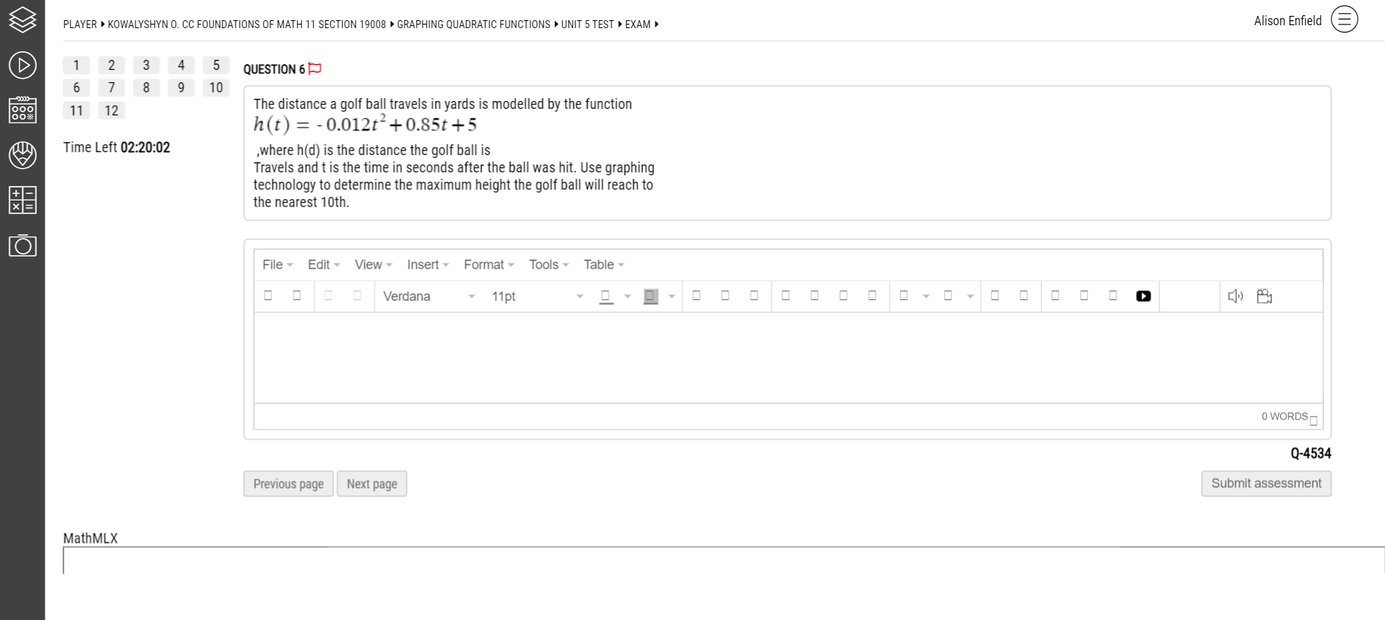Viewport: 1385px width, 620px height.
Task: Click the Next page button
Action: point(372,484)
